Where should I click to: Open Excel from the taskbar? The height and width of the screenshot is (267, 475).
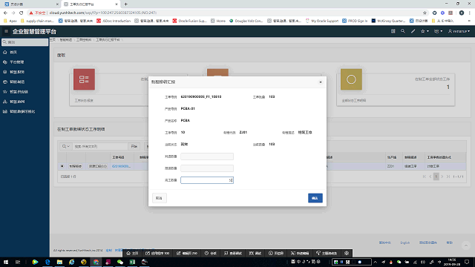tap(132, 262)
